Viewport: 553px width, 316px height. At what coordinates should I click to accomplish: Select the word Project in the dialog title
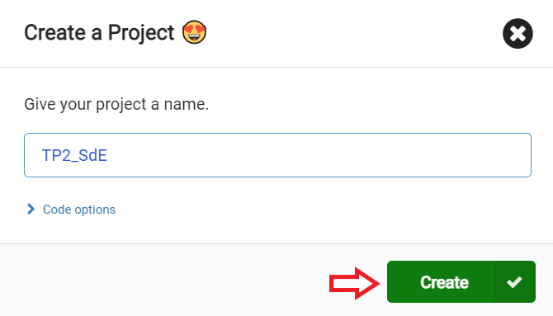pyautogui.click(x=141, y=33)
